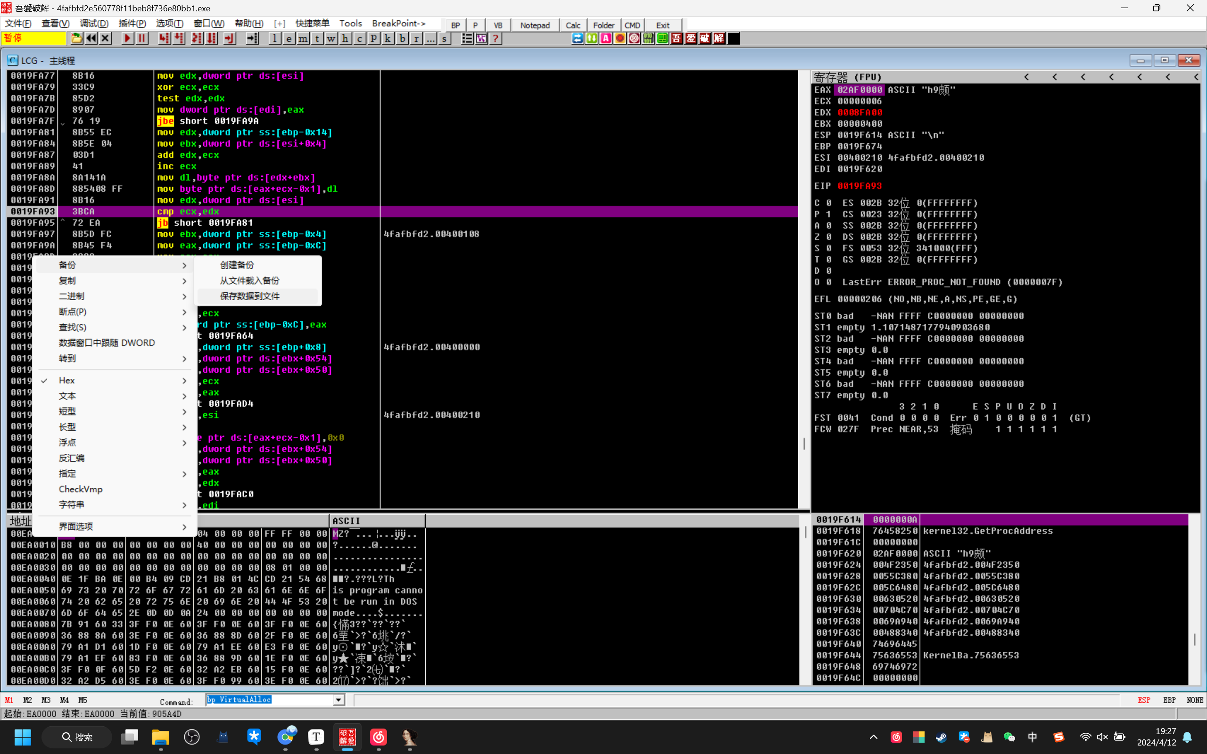Expand the 界面选项 submenu
The width and height of the screenshot is (1207, 754).
[x=114, y=526]
